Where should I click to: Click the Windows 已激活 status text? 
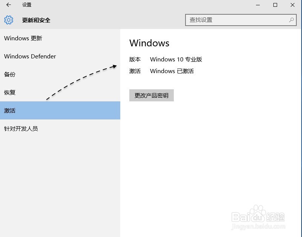tap(172, 71)
